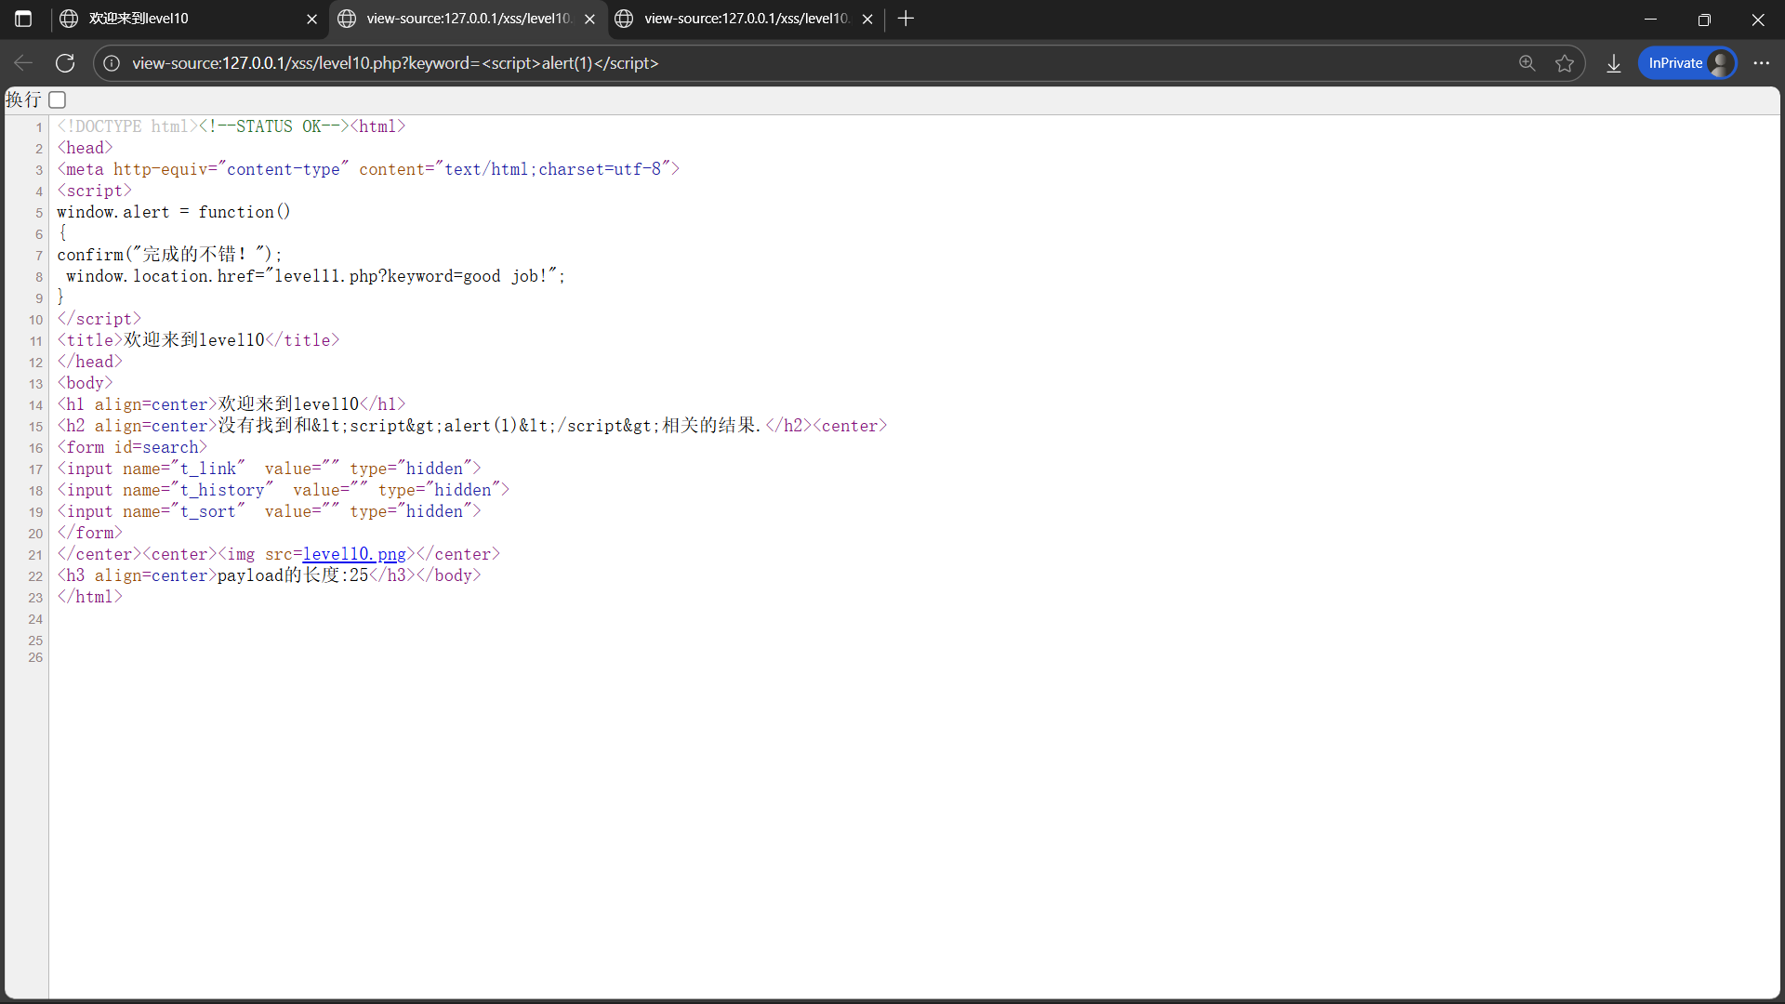The image size is (1785, 1004).
Task: Open a new tab with plus
Action: [x=906, y=19]
